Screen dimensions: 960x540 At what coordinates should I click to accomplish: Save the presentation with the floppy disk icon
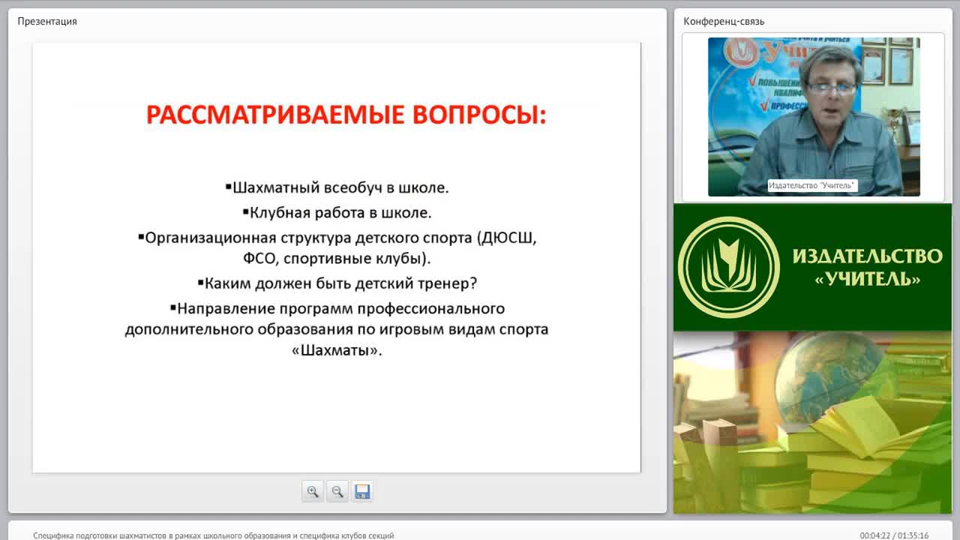click(x=362, y=492)
